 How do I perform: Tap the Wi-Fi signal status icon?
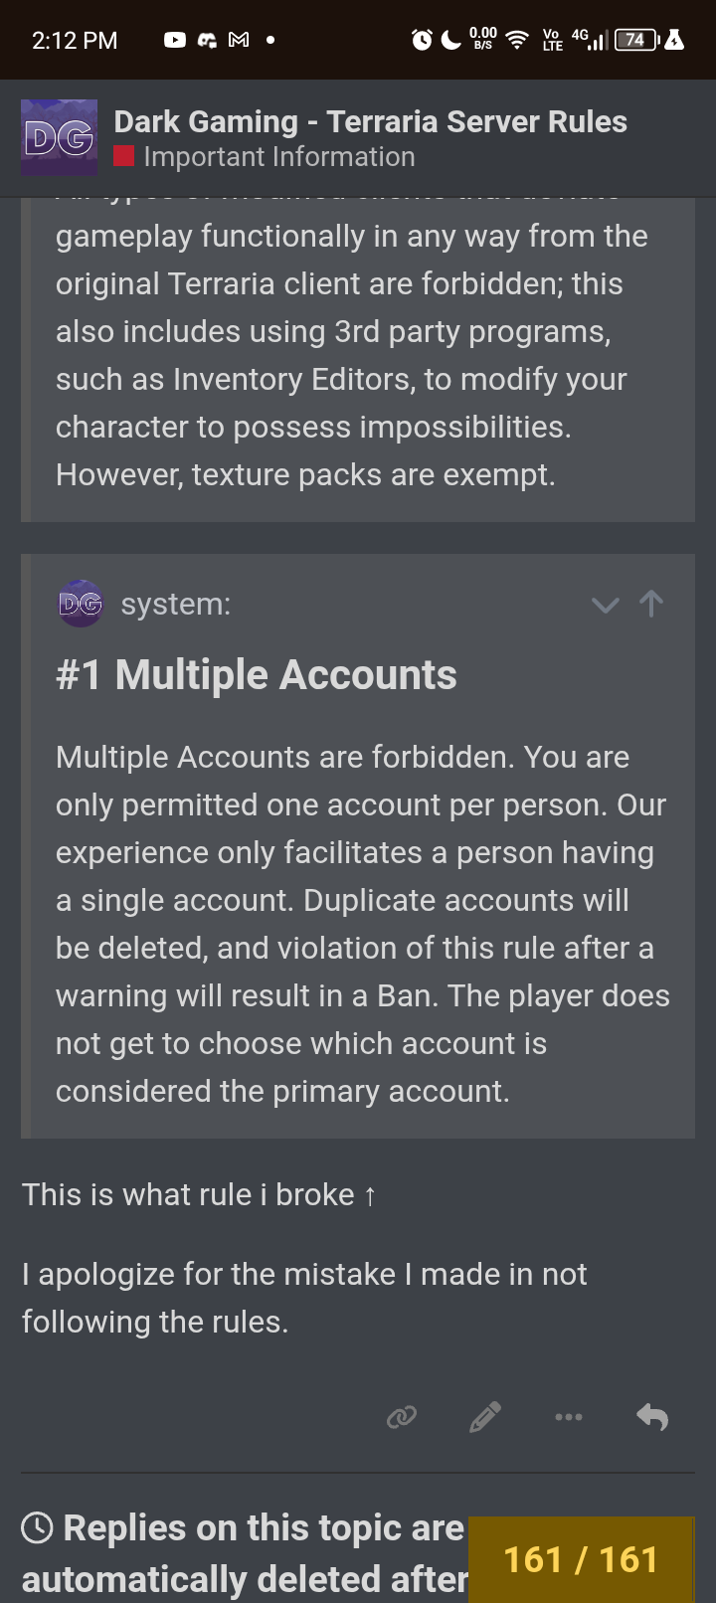517,40
